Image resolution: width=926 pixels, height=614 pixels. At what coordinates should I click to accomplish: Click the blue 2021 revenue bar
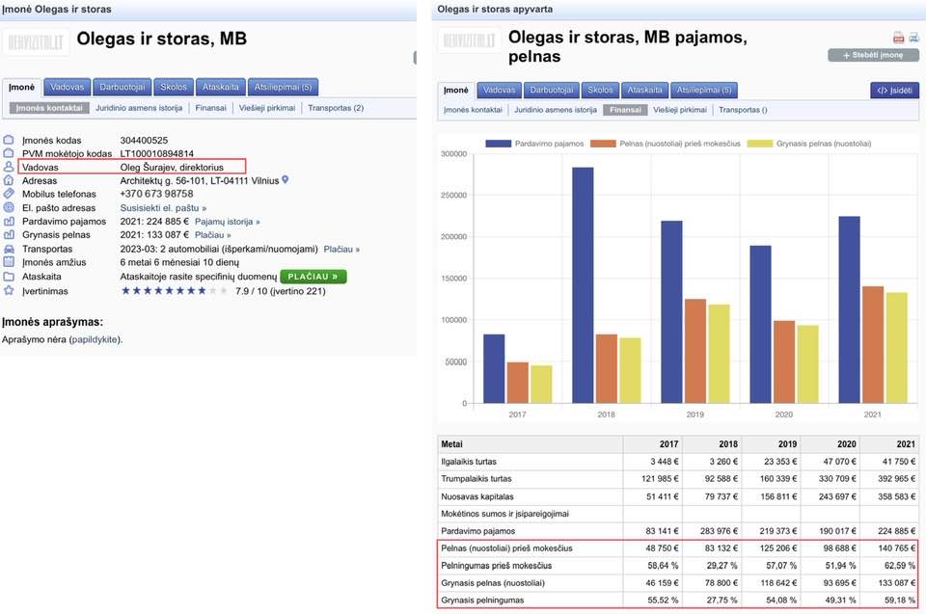[849, 309]
